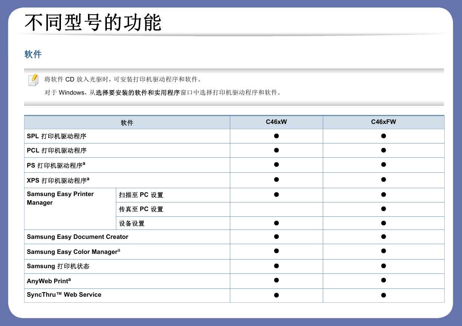The width and height of the screenshot is (462, 326).
Task: Click the 软件 section heading
Action: 33,54
